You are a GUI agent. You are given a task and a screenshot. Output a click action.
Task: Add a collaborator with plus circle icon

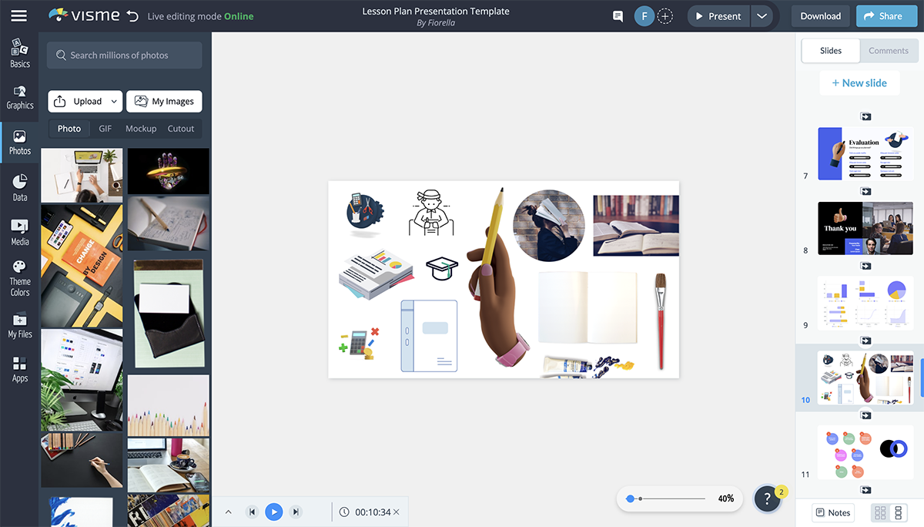coord(665,16)
